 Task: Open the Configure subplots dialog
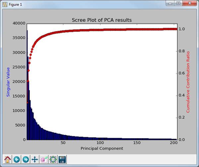coord(53,159)
